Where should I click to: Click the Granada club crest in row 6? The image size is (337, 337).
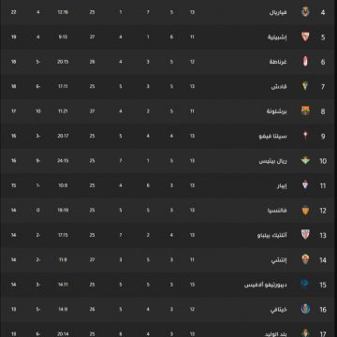coord(305,62)
